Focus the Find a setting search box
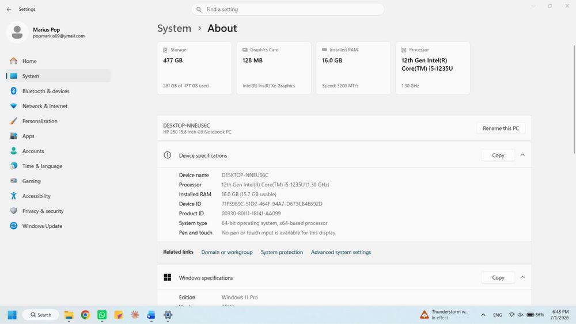 [287, 9]
